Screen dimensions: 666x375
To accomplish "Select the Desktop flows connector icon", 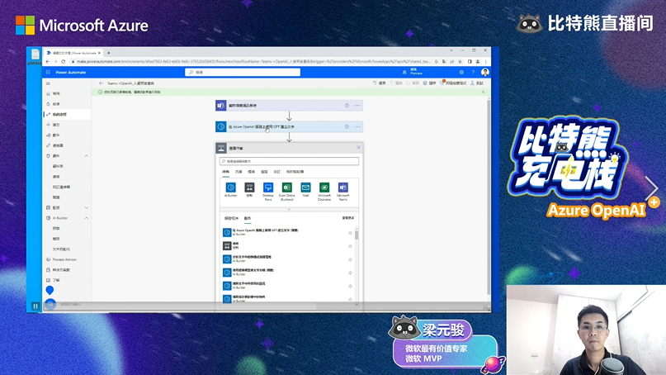I will pyautogui.click(x=268, y=187).
